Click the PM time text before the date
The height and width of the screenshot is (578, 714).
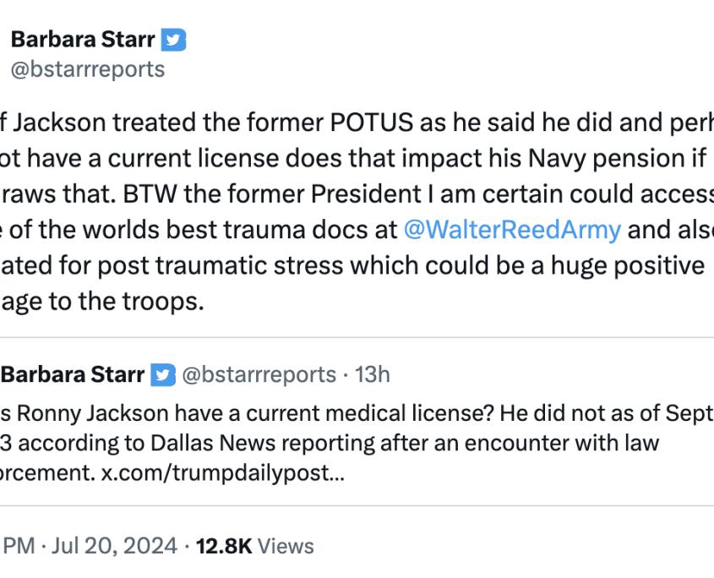tap(19, 546)
